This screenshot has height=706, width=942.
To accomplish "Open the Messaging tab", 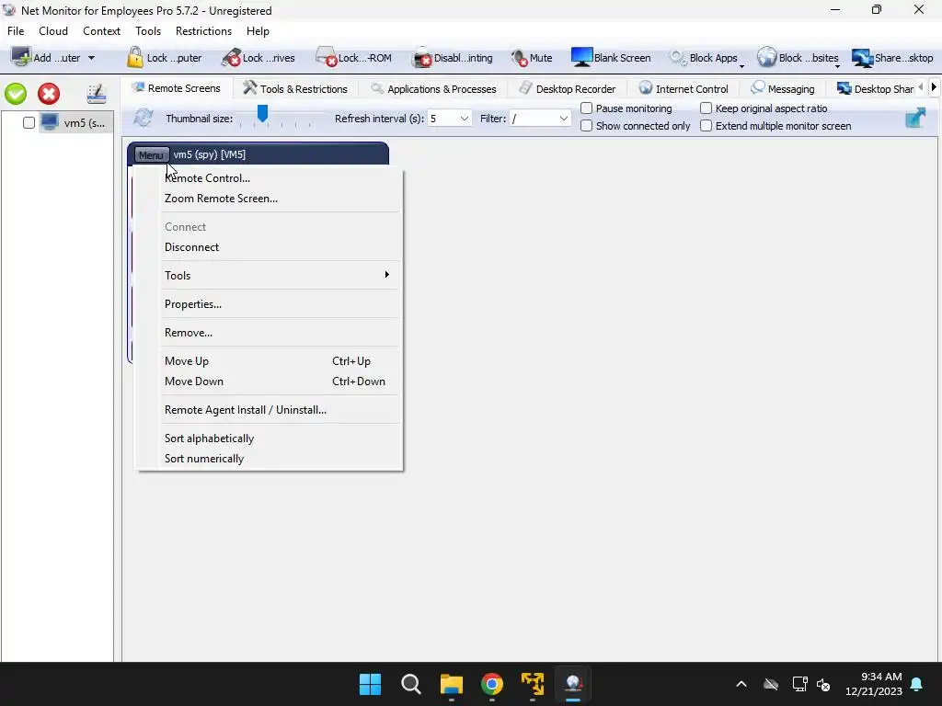I will (x=783, y=89).
